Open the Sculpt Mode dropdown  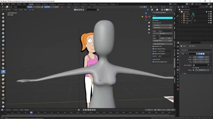[x=7, y=10]
